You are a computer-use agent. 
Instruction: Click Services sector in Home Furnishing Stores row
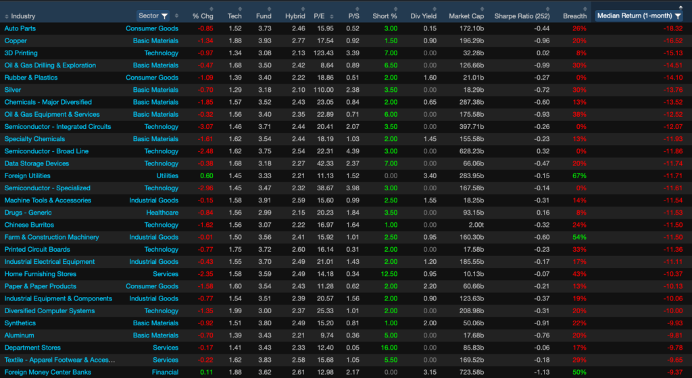coord(166,274)
